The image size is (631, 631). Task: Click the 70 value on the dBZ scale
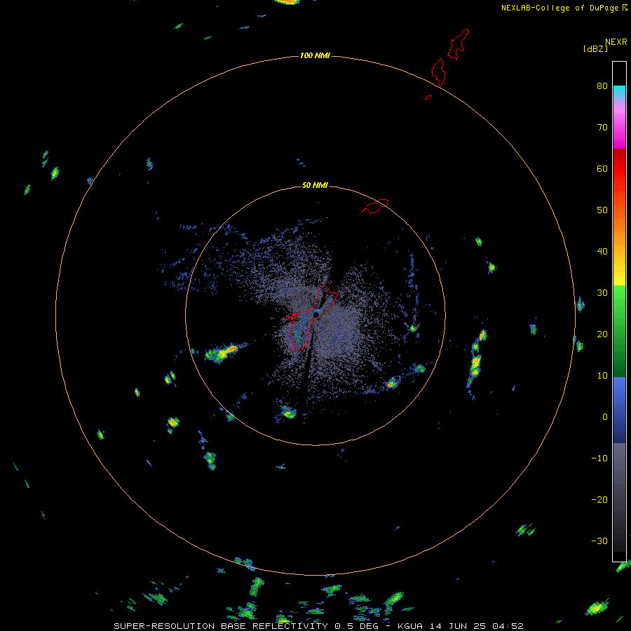pos(602,127)
